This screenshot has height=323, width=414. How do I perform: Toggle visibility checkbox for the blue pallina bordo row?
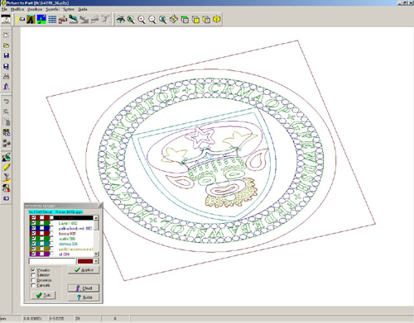click(x=33, y=228)
